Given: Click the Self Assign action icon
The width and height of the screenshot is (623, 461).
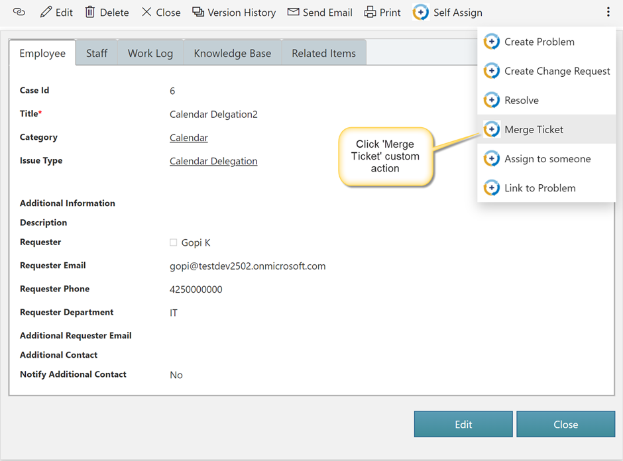Looking at the screenshot, I should pos(421,13).
